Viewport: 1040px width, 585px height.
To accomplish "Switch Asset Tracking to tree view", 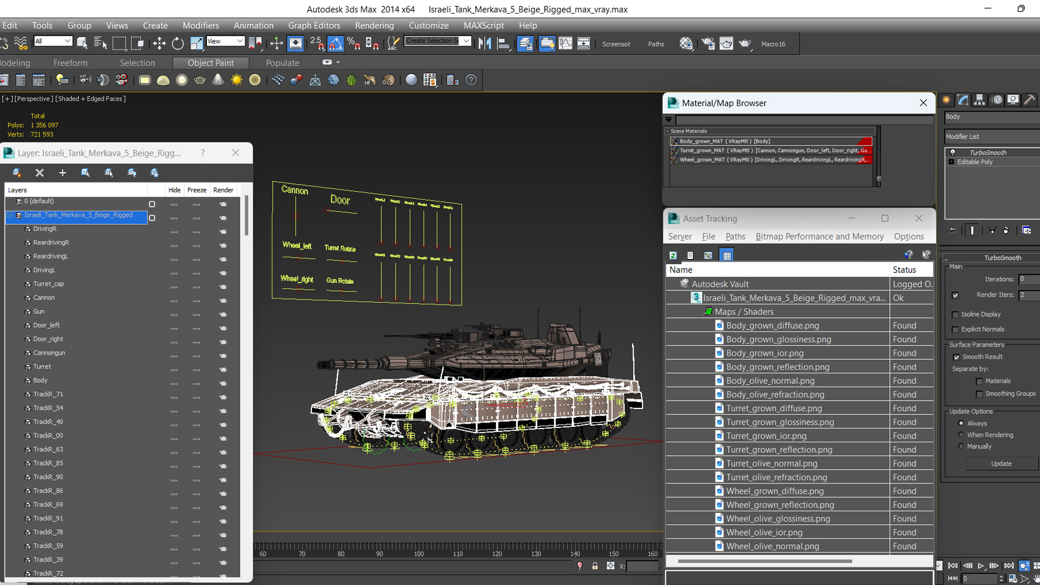I will [708, 255].
